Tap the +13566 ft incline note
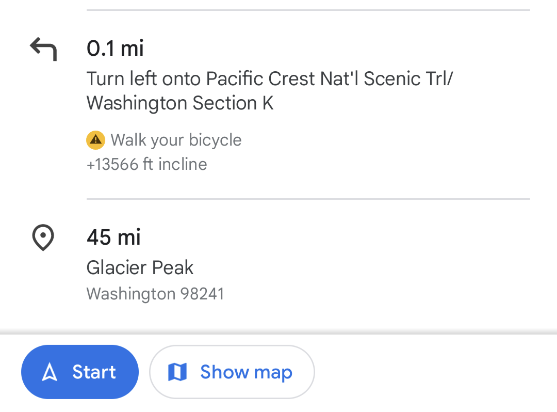This screenshot has width=557, height=412. tap(147, 164)
